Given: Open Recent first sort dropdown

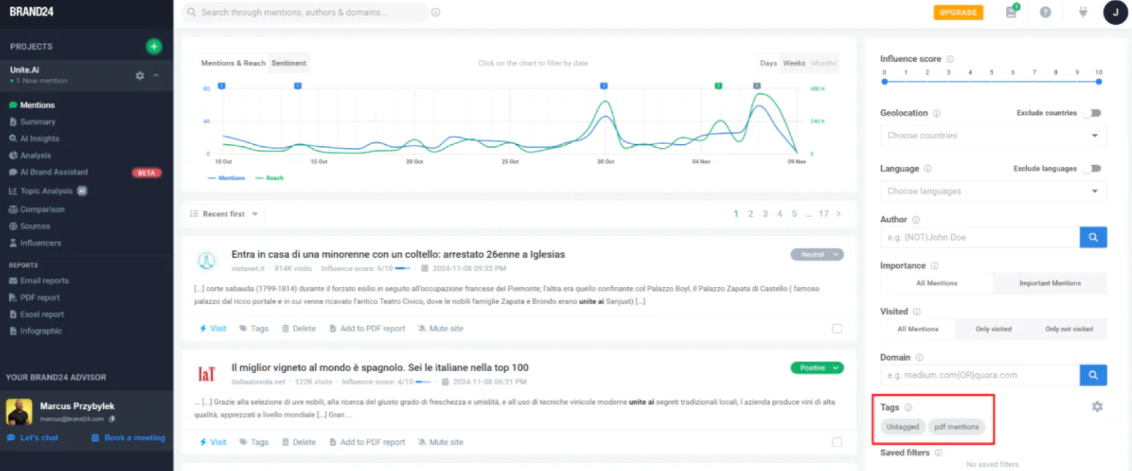Looking at the screenshot, I should pos(224,214).
